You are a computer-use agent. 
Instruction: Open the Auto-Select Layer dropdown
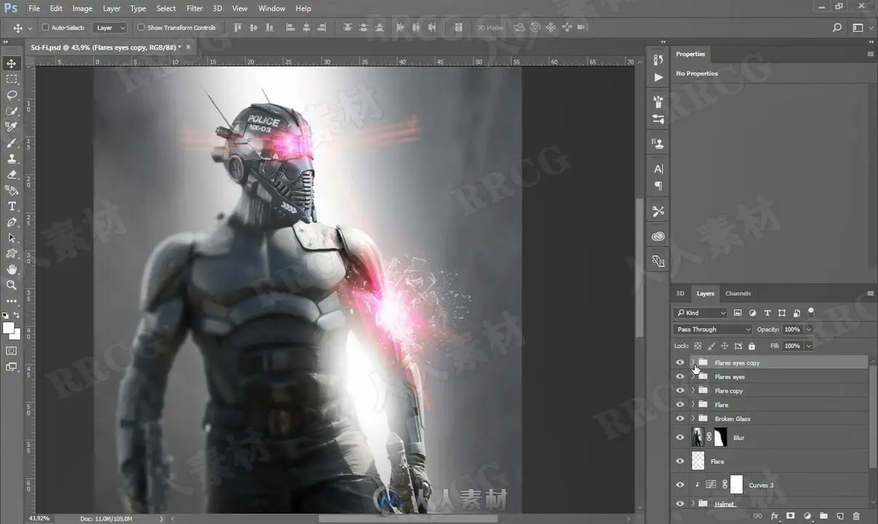tap(110, 28)
